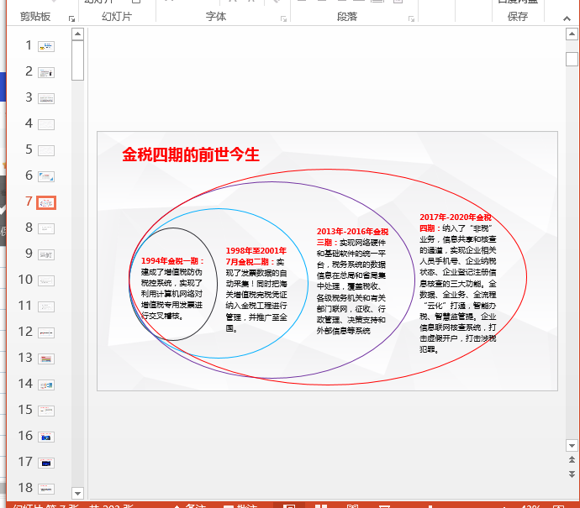Click the slide title 金税四期的前世今生

(x=191, y=154)
